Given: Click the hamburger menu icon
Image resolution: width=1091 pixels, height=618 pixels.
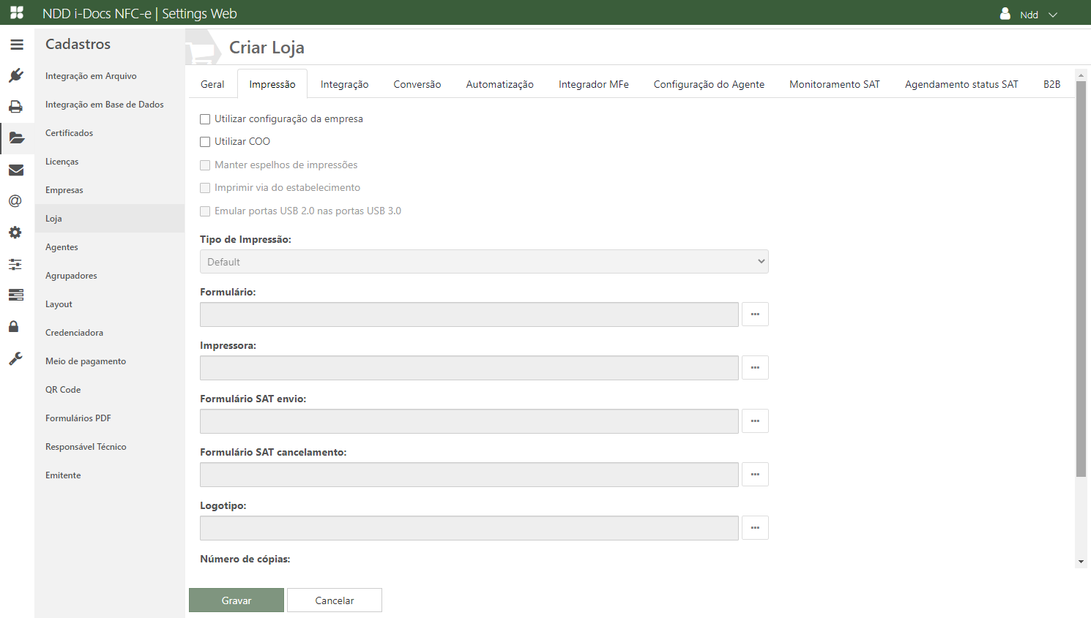Looking at the screenshot, I should [x=17, y=45].
